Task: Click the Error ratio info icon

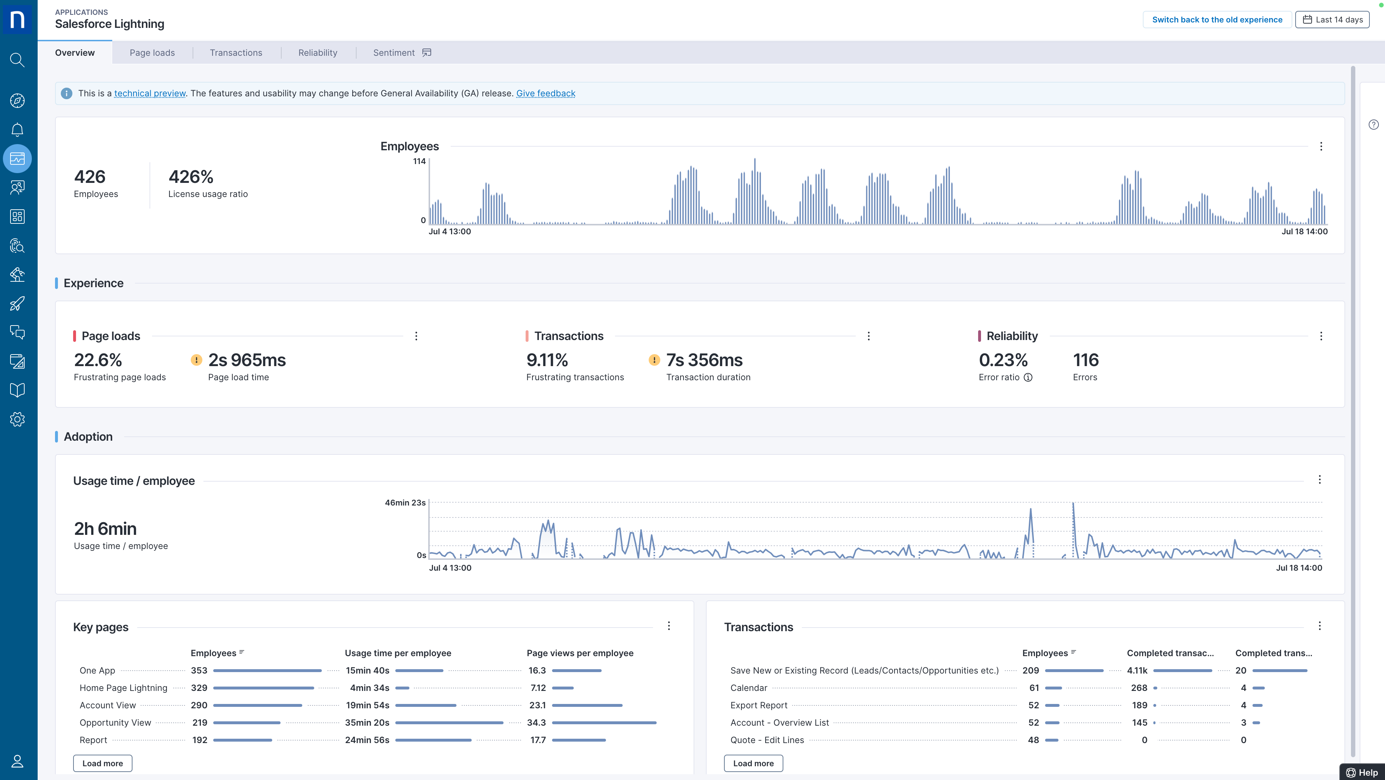Action: [1028, 378]
